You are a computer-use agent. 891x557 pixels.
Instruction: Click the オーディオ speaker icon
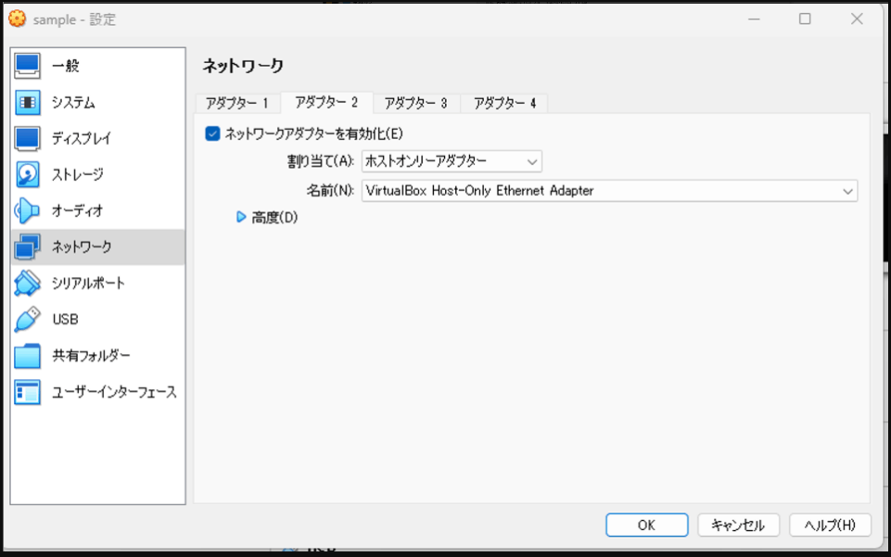(x=27, y=210)
